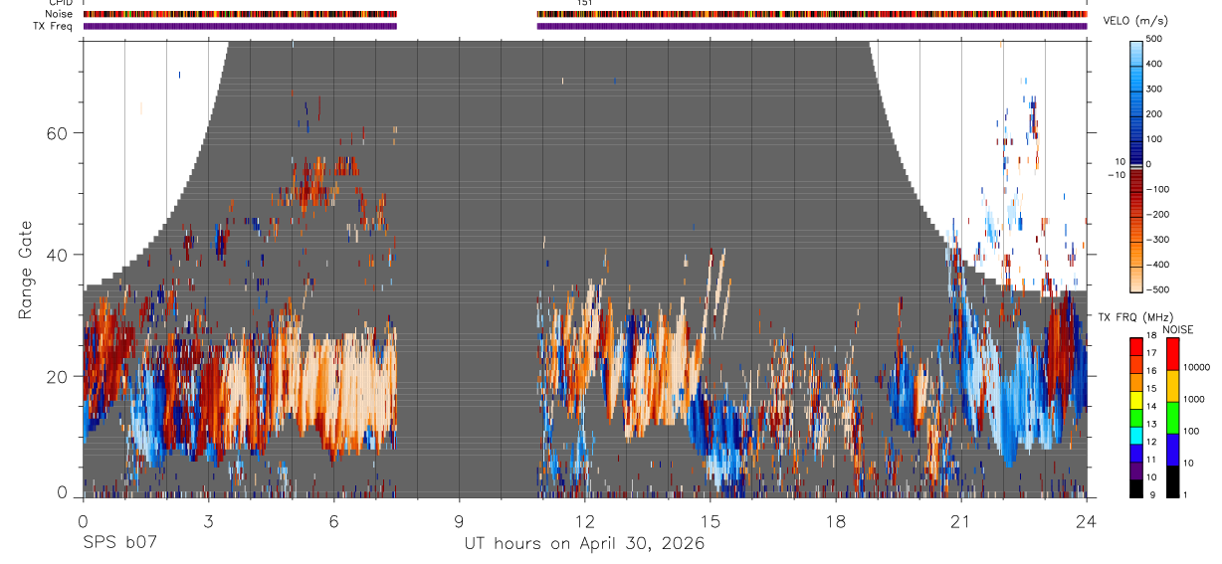The image size is (1222, 564).
Task: Click the left purple TX Freq strip
Action: coord(240,26)
